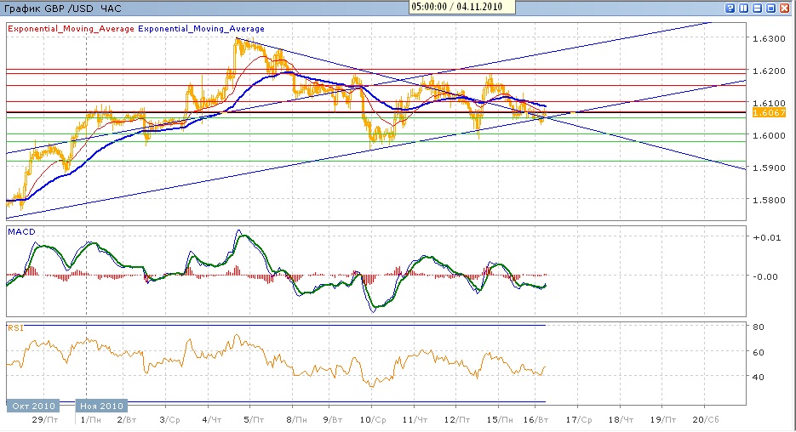Click the current price tag 1.6067
The width and height of the screenshot is (796, 432).
(769, 112)
